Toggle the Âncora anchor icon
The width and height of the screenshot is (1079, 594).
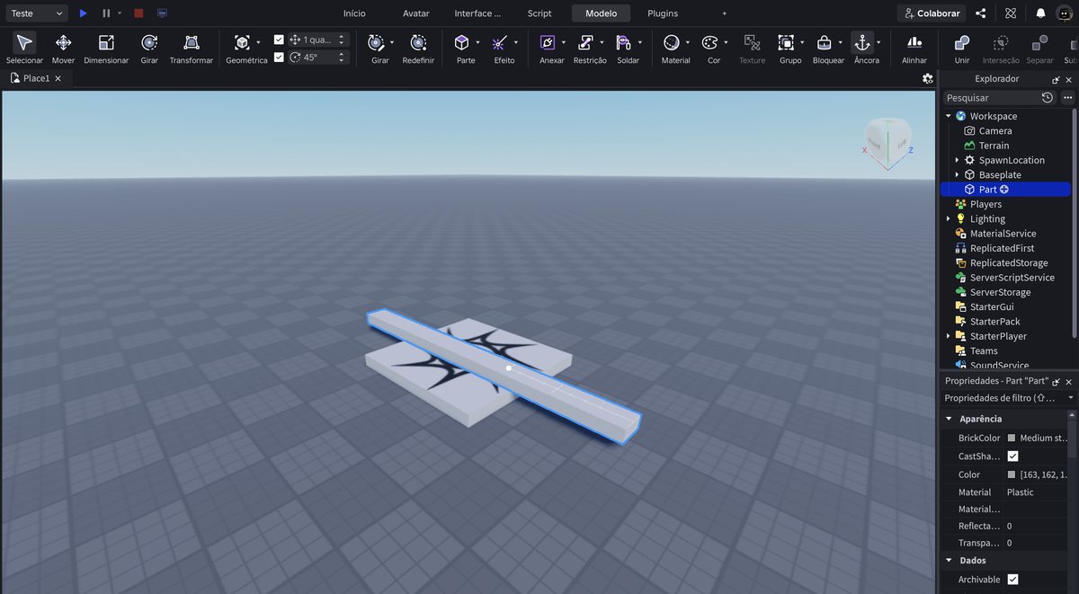[x=862, y=42]
